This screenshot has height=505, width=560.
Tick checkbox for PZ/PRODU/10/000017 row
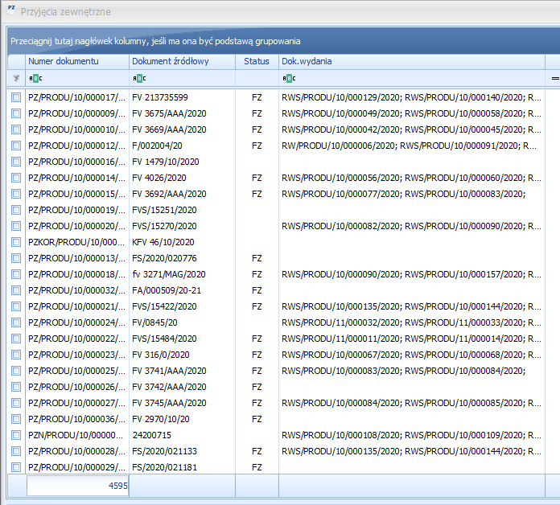click(16, 97)
